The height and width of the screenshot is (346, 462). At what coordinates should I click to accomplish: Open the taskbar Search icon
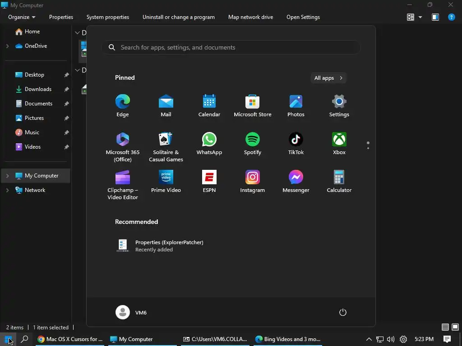coord(25,339)
